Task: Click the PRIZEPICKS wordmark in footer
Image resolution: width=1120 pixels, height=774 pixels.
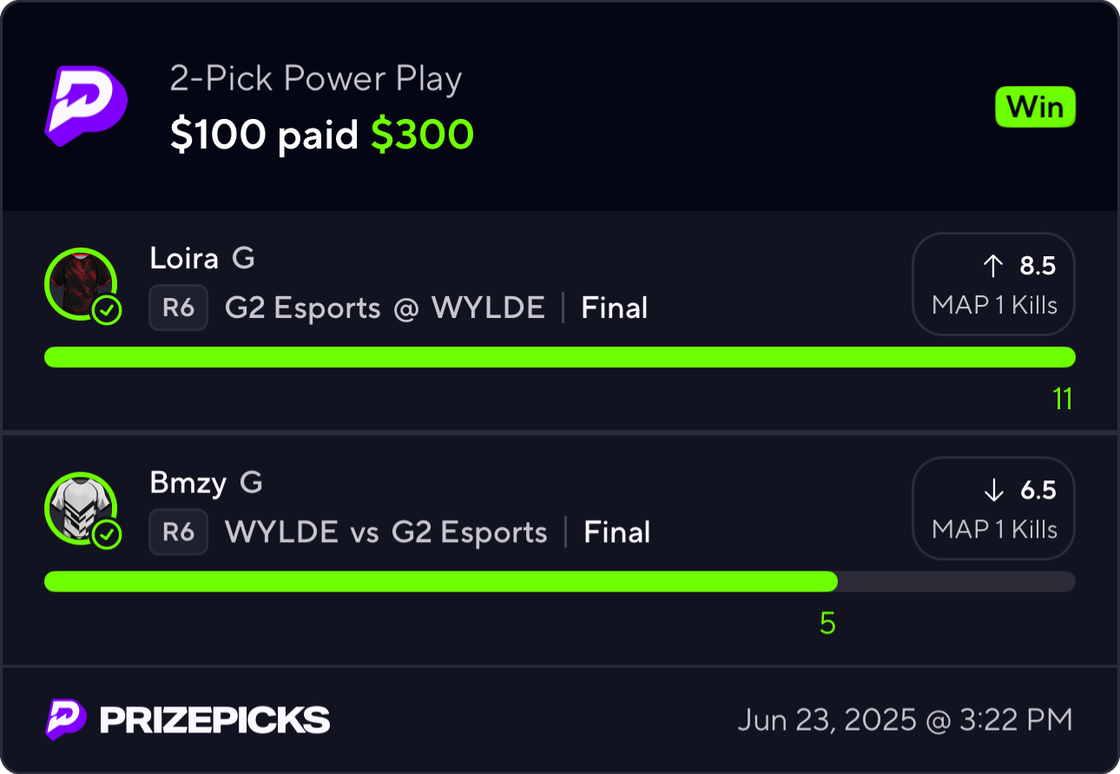Action: pos(215,720)
